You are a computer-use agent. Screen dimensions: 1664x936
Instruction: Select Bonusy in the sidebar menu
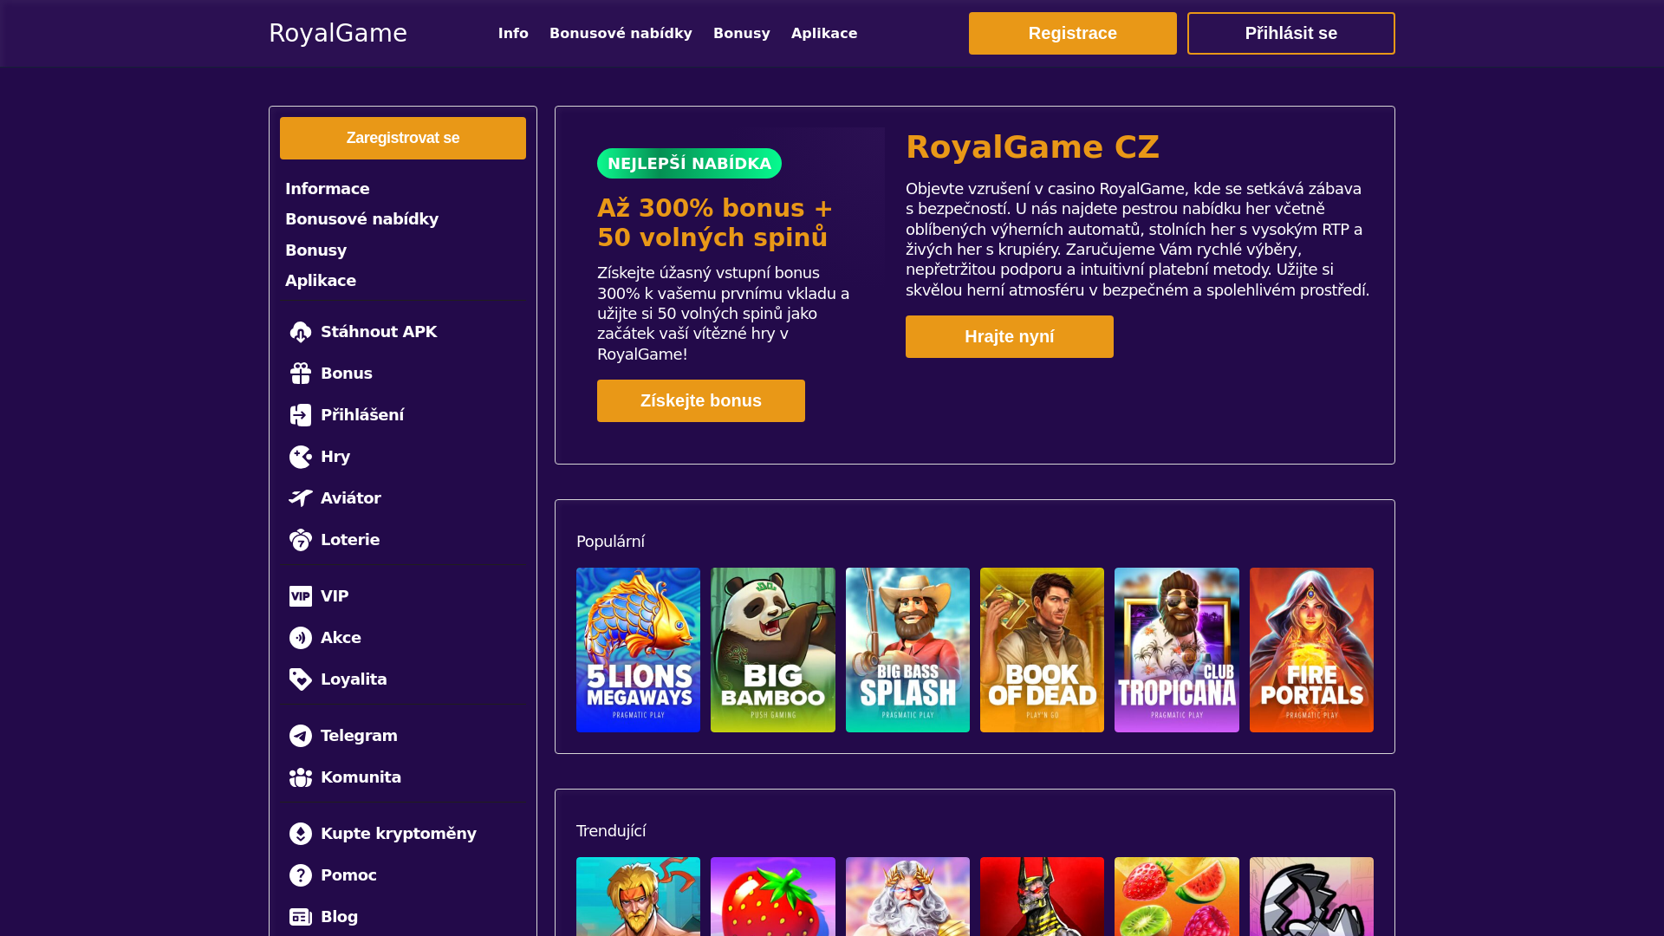[x=316, y=250]
